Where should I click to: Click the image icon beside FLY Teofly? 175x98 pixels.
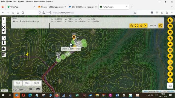click(x=38, y=89)
